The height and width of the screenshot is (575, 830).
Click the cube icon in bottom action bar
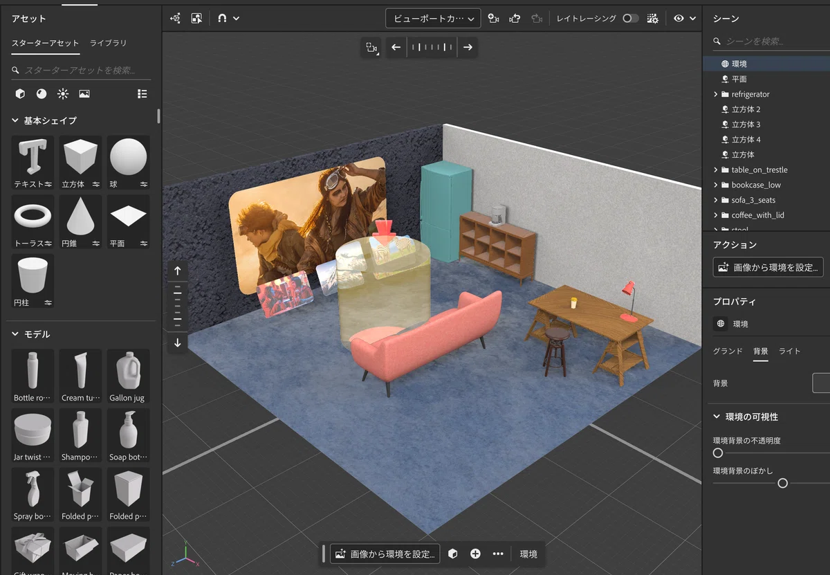(x=453, y=554)
